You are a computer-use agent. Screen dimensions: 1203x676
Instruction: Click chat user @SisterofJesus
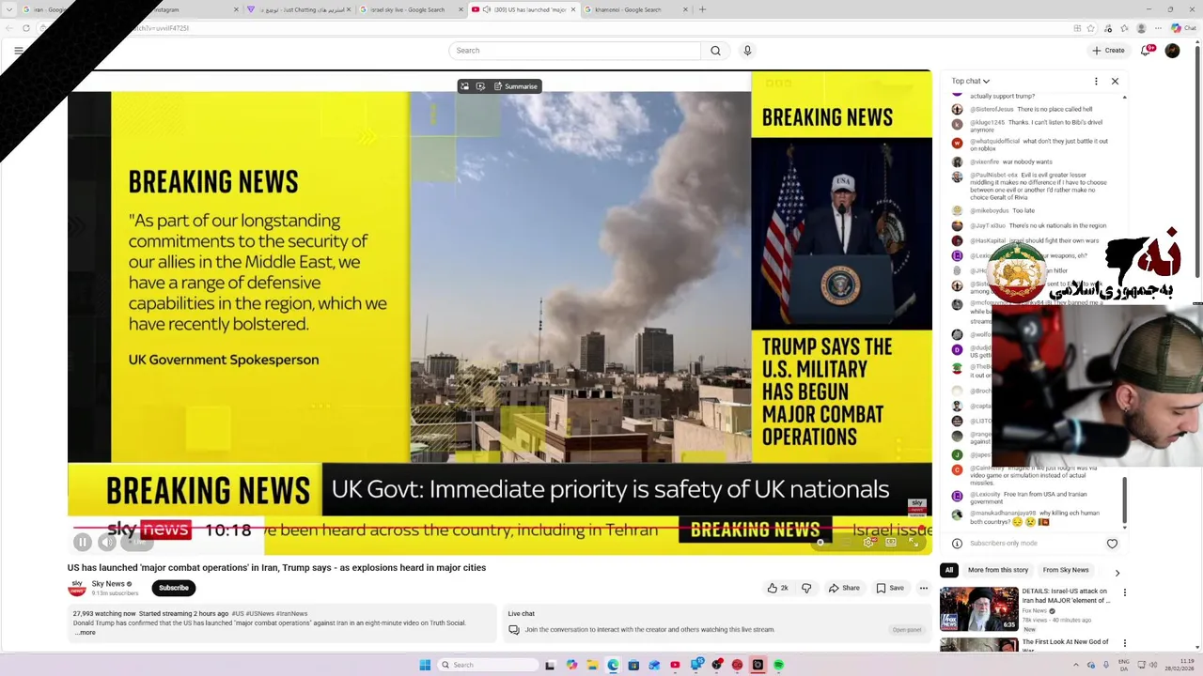point(992,110)
